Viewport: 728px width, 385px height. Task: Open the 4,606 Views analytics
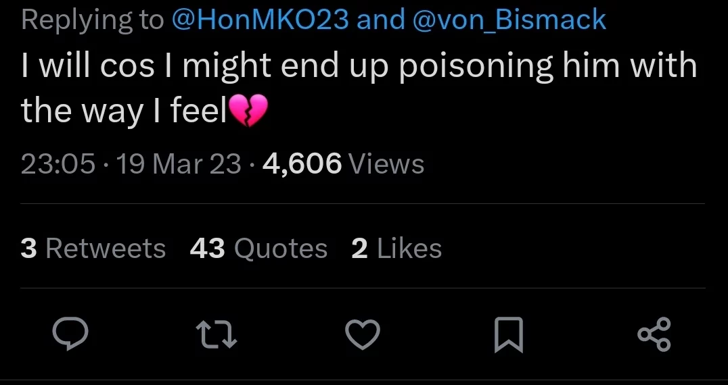343,164
